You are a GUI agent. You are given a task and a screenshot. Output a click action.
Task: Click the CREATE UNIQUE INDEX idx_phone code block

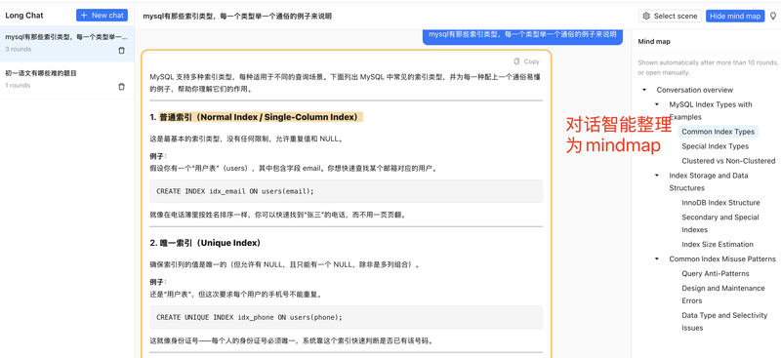point(347,317)
